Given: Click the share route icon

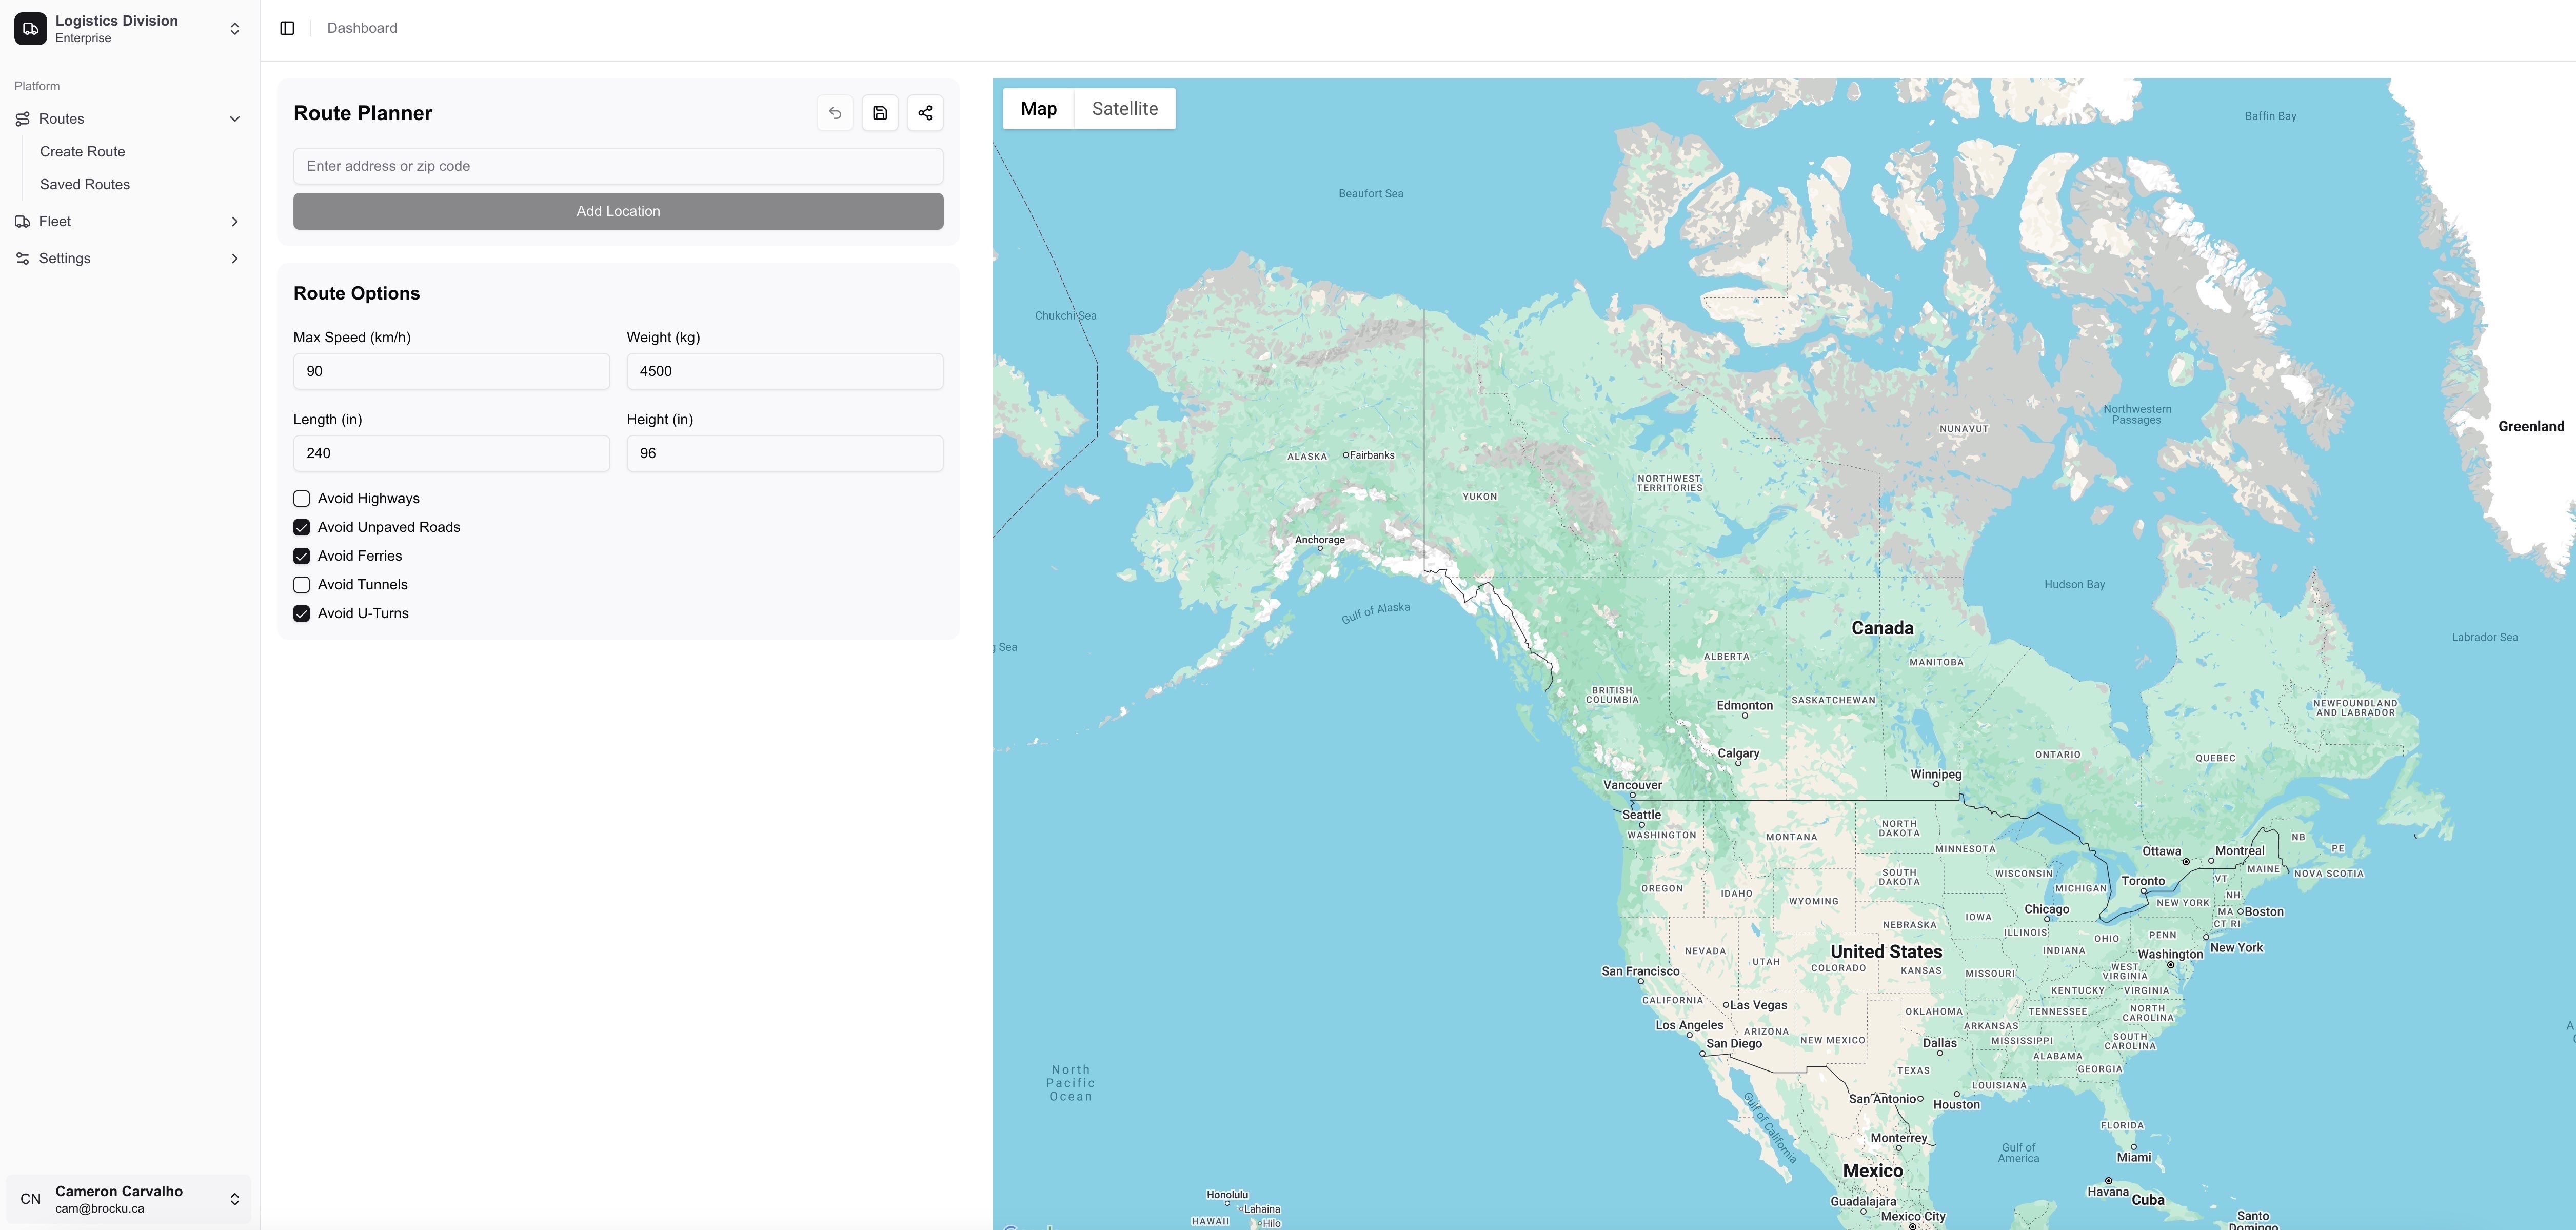Looking at the screenshot, I should pyautogui.click(x=925, y=113).
